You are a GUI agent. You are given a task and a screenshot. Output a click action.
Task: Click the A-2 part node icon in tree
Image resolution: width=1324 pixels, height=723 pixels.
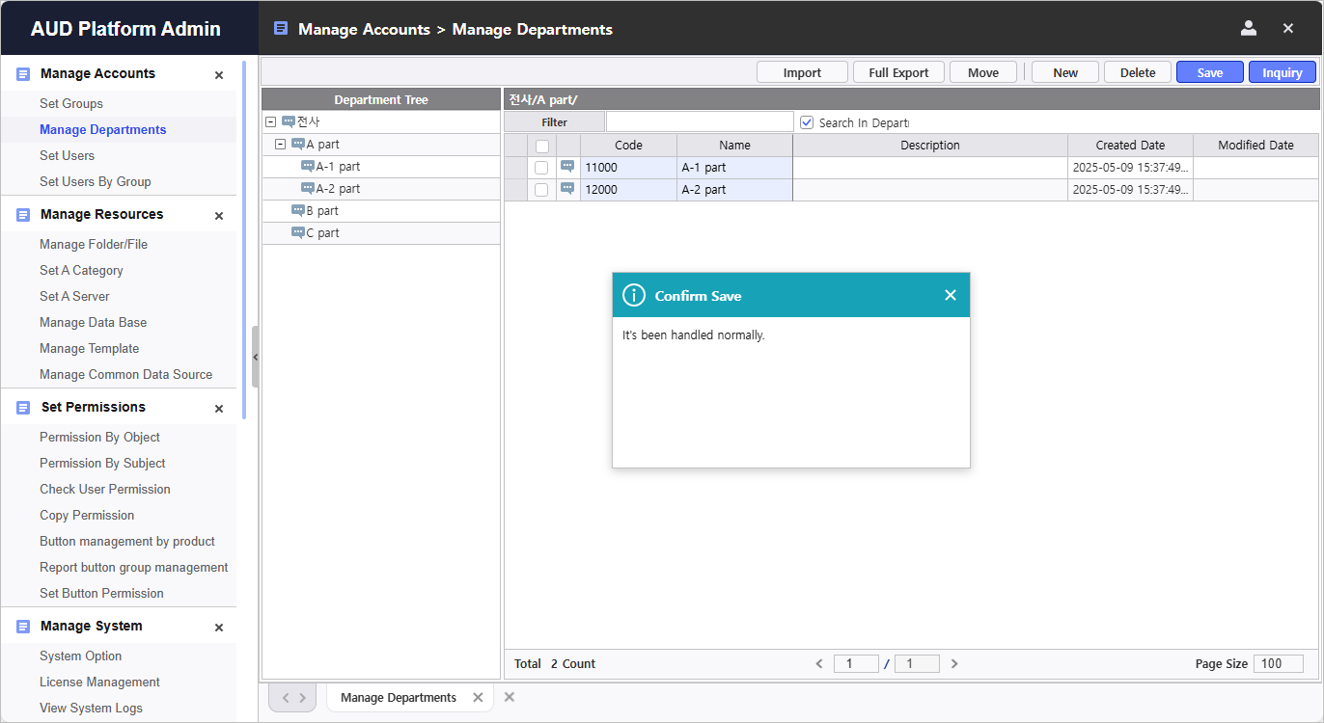tap(308, 189)
